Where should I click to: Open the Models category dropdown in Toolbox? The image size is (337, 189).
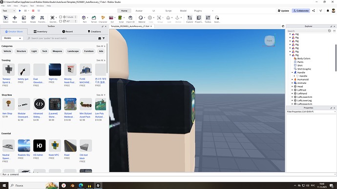click(x=13, y=38)
